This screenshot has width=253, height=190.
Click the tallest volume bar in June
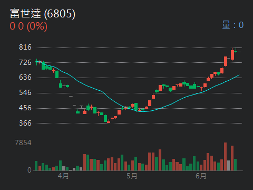[225, 157]
